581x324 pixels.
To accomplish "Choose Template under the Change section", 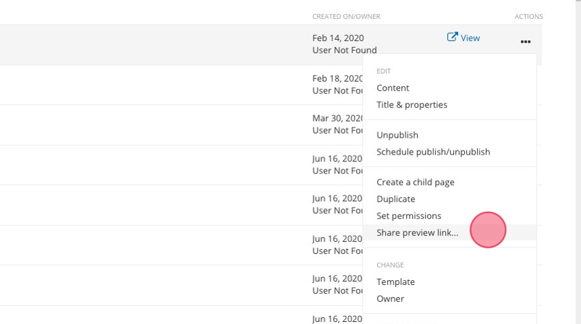I will pos(395,282).
